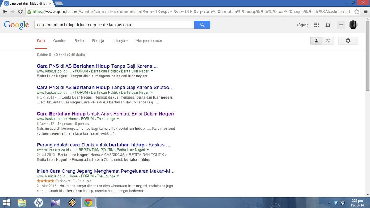Switch to Gambar image results
This screenshot has height=208, width=370.
coord(60,41)
